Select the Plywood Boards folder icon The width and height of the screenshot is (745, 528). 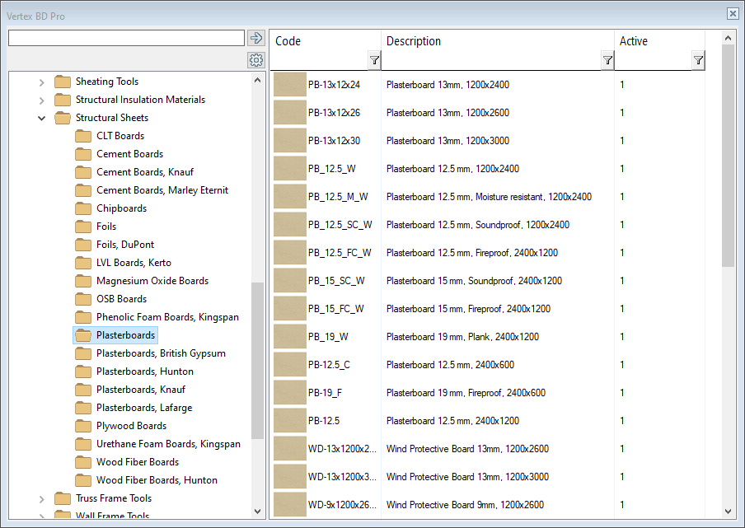(x=83, y=426)
